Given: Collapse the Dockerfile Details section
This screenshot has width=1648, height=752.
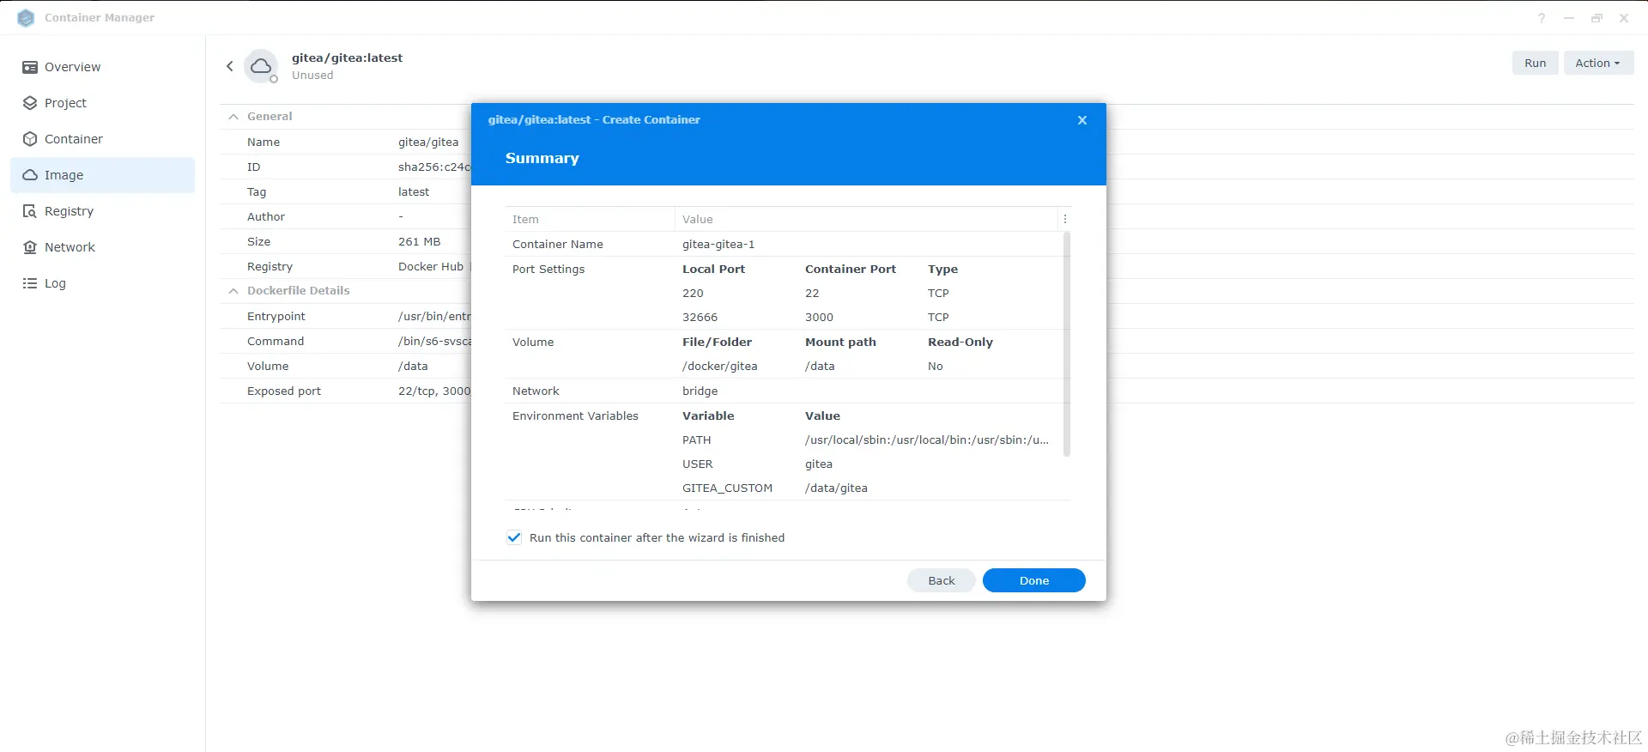Looking at the screenshot, I should (x=233, y=291).
